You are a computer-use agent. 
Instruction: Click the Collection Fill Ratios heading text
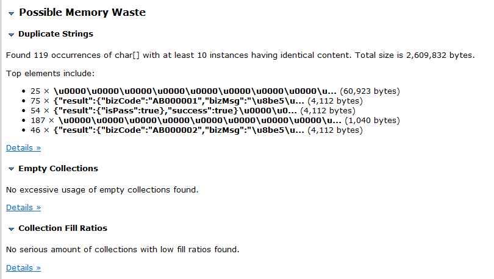(x=63, y=228)
